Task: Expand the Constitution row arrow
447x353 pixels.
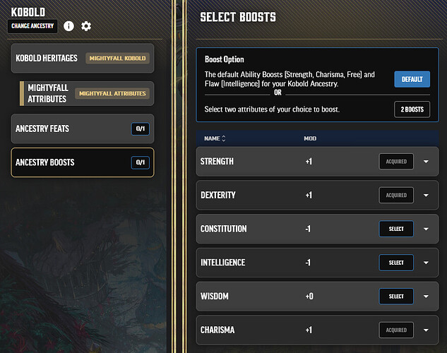Action: (x=426, y=229)
